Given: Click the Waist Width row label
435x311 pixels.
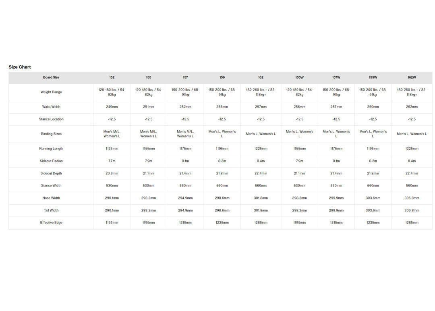Looking at the screenshot, I should click(51, 107).
